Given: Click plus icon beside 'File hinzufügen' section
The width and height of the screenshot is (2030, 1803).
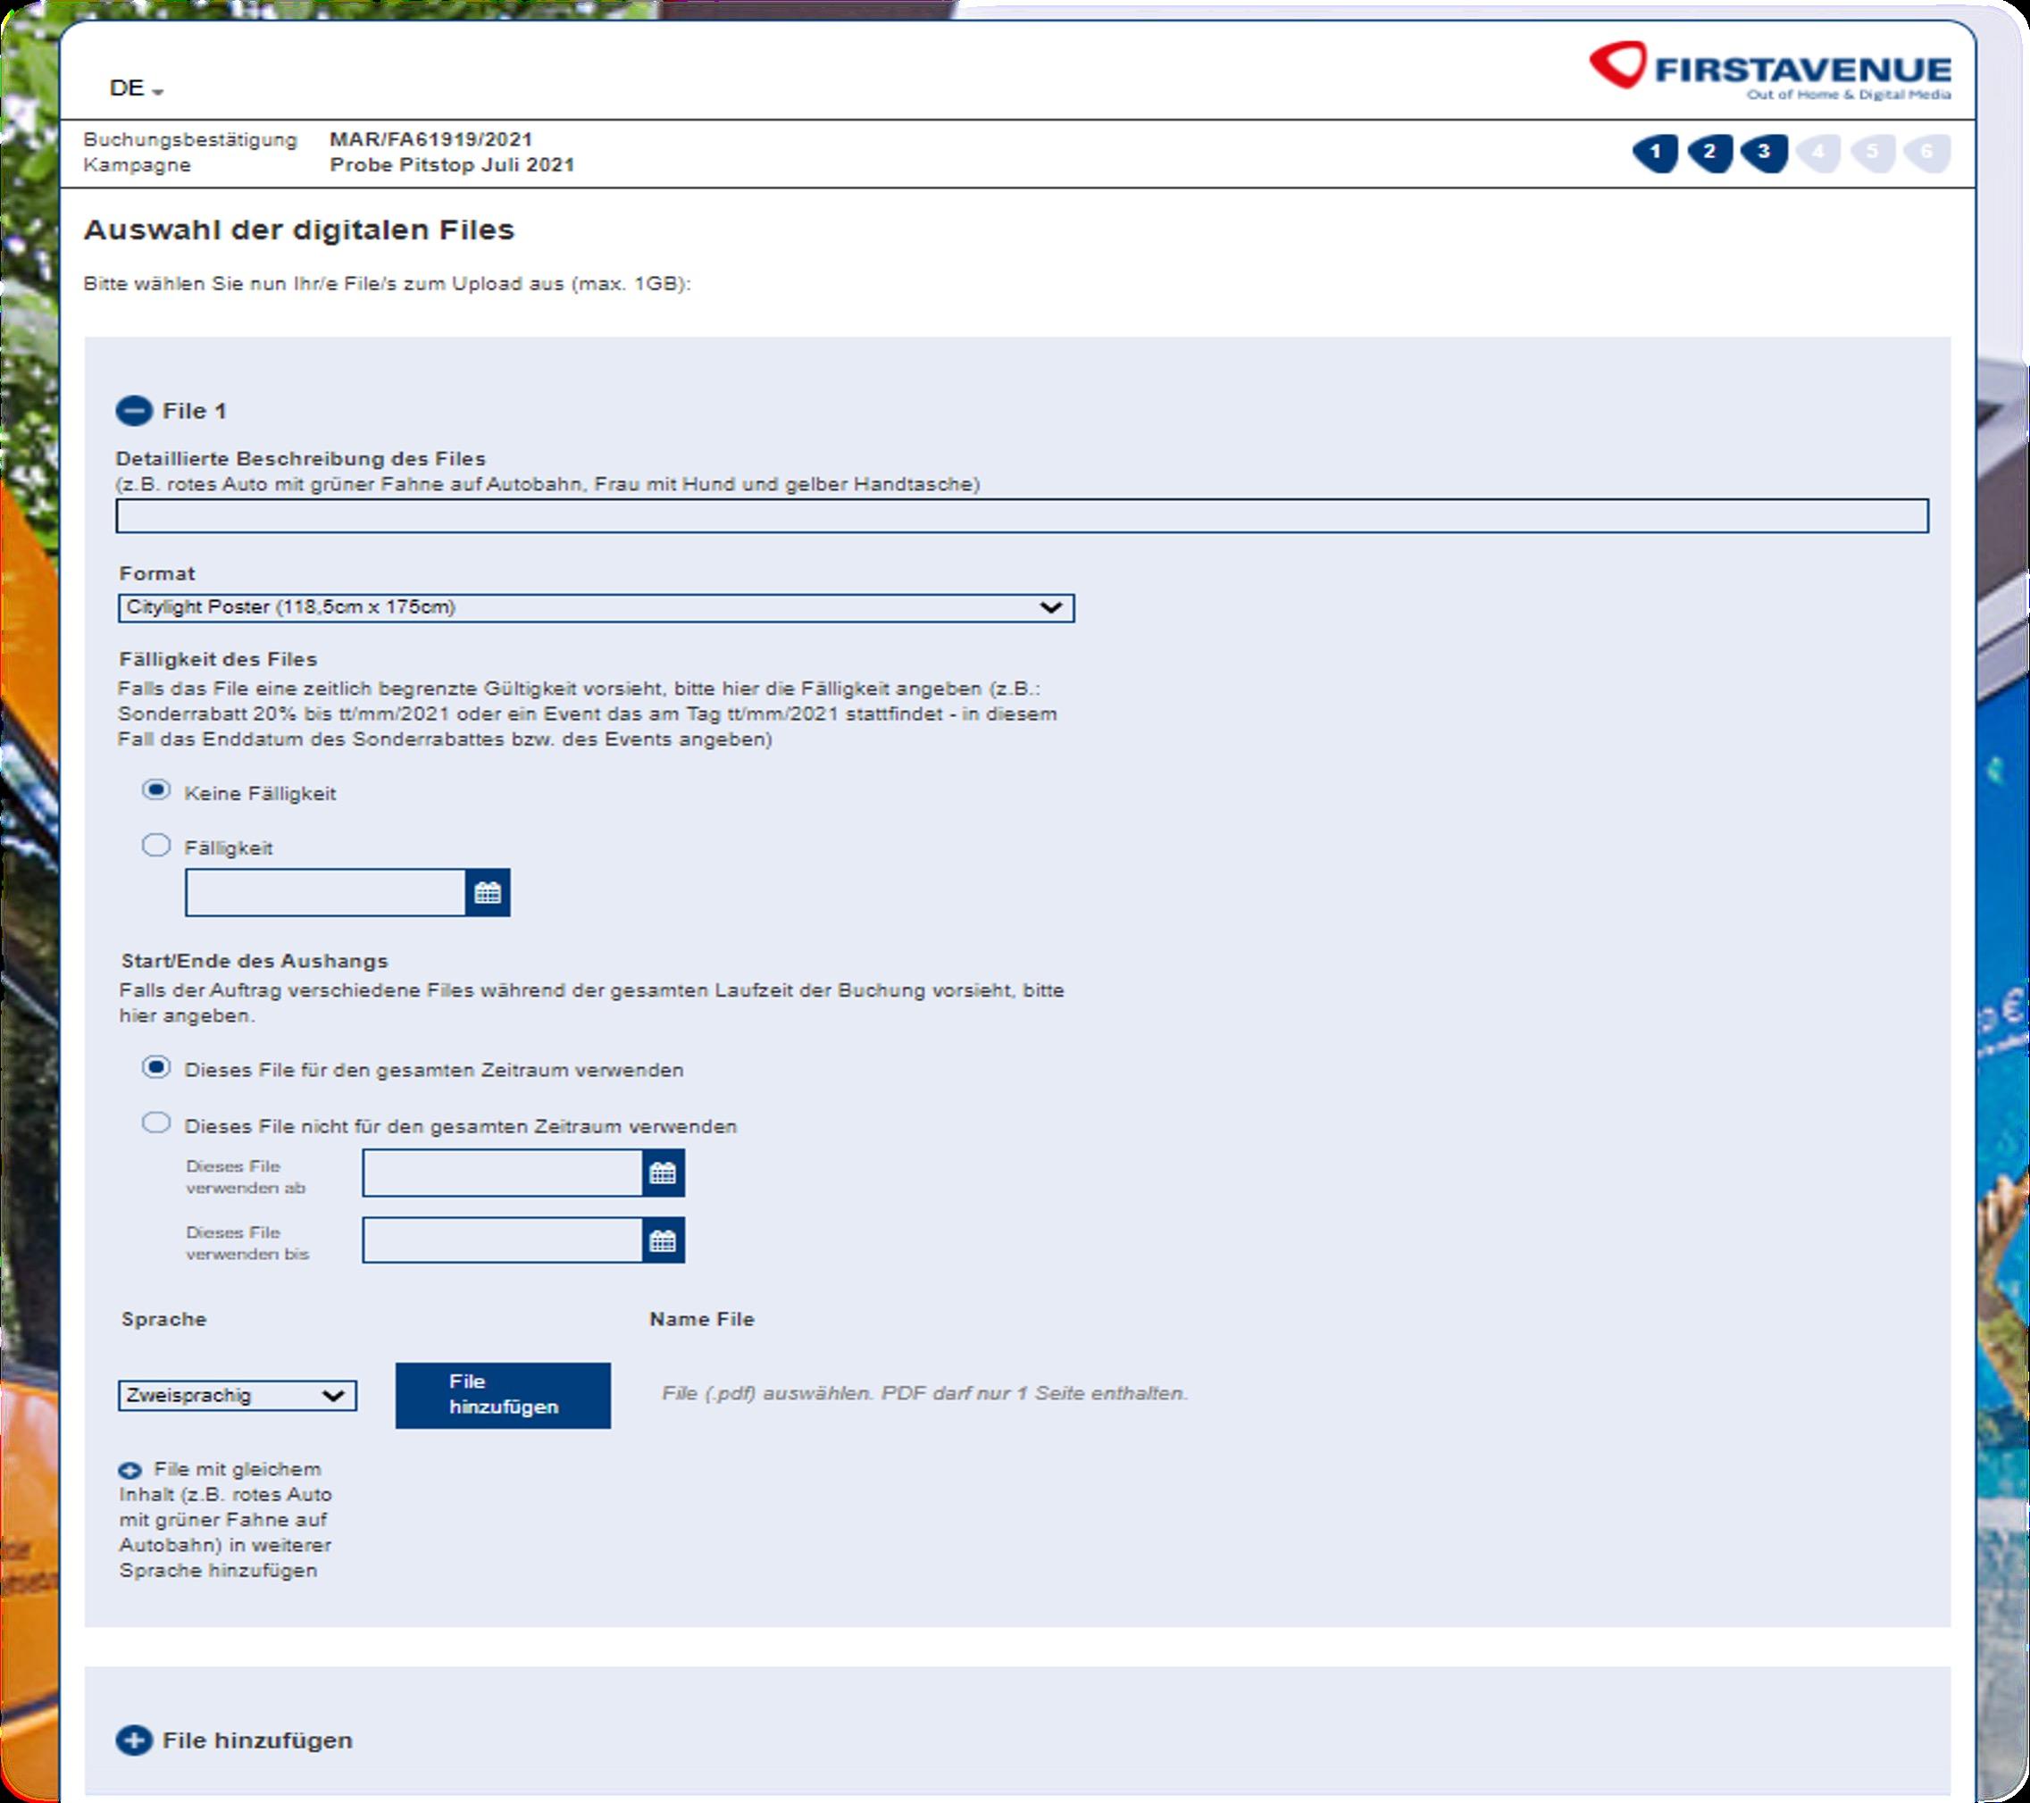Looking at the screenshot, I should (134, 1740).
